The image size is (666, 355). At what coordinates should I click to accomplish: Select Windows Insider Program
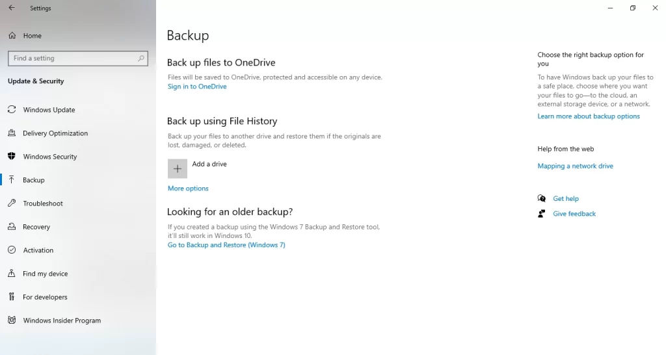(x=62, y=321)
